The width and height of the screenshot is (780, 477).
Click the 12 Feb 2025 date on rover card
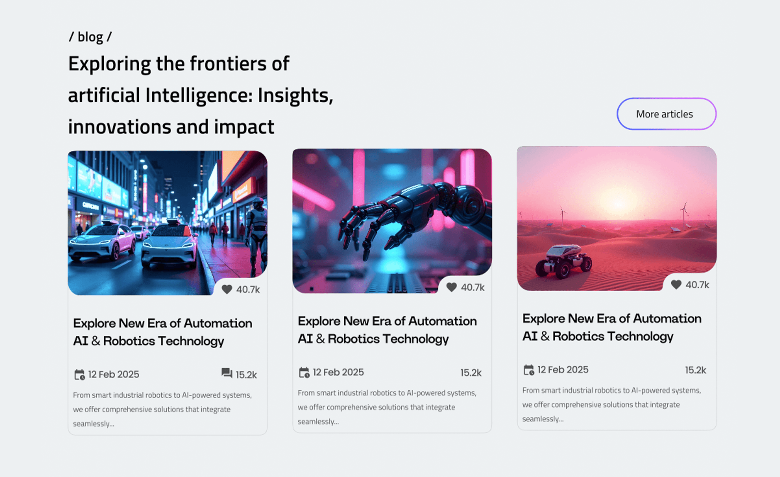click(563, 370)
